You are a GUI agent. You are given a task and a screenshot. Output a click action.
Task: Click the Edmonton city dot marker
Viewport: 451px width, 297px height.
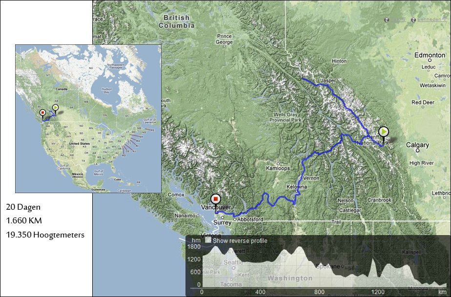tap(430, 60)
